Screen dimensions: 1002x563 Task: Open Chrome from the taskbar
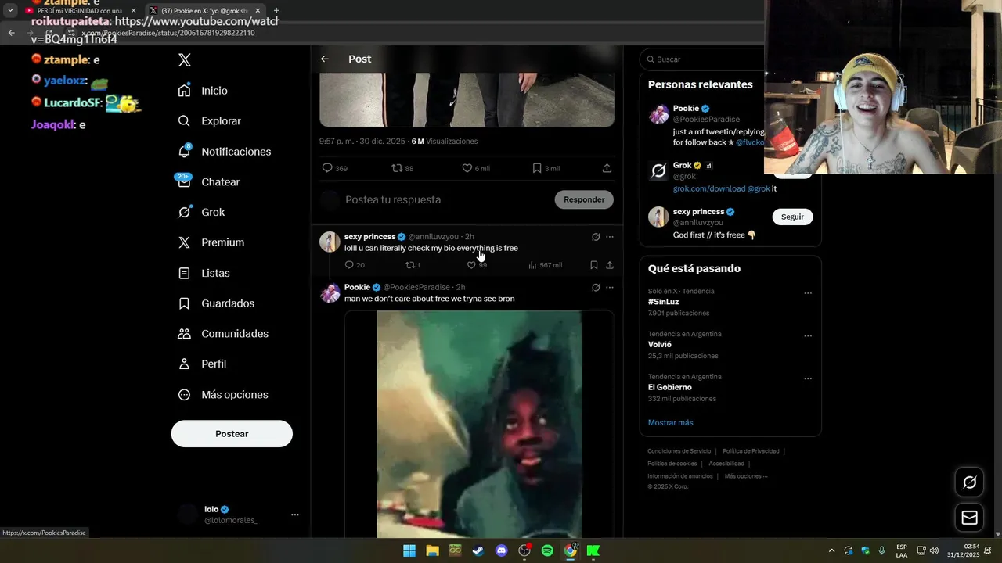click(x=571, y=550)
